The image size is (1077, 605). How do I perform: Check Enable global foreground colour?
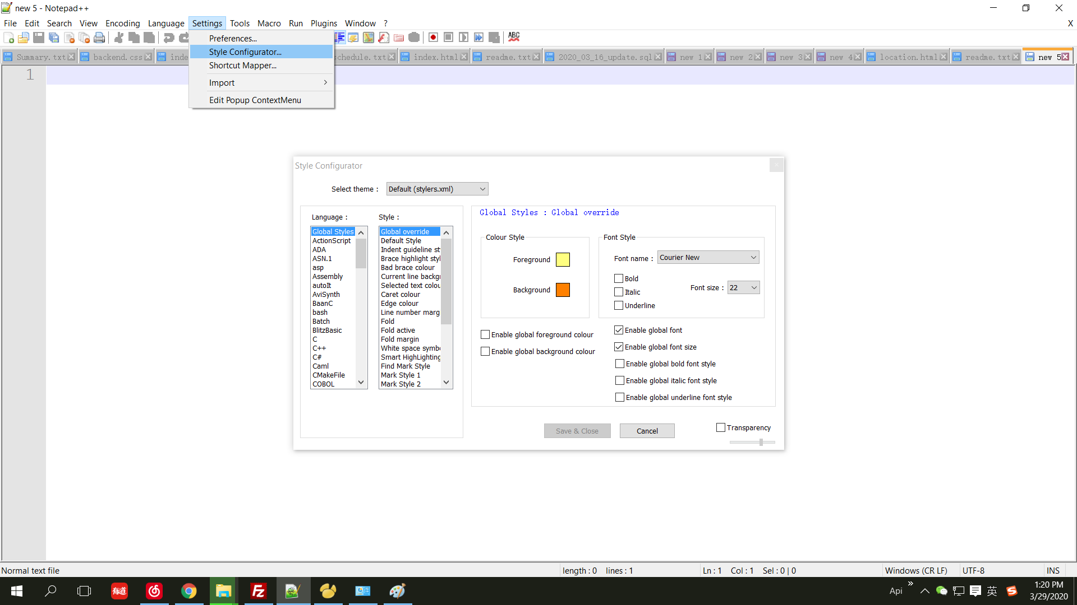(485, 334)
